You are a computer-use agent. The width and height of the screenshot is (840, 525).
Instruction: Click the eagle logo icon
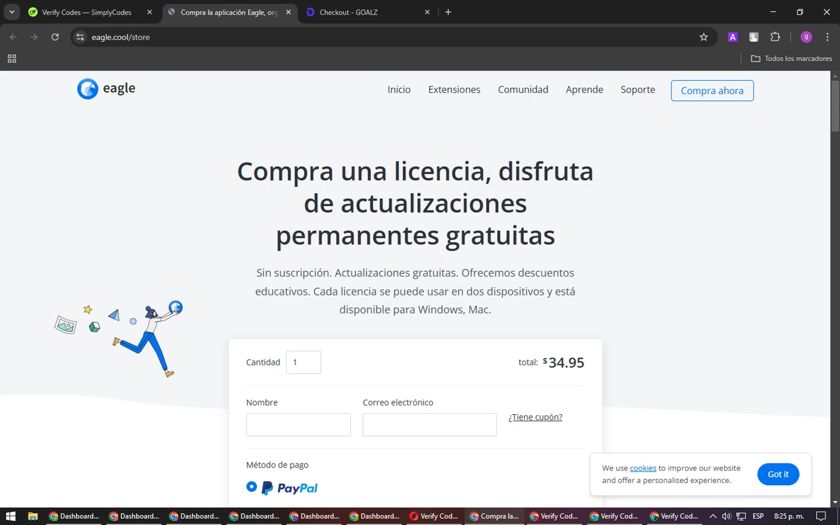[87, 88]
